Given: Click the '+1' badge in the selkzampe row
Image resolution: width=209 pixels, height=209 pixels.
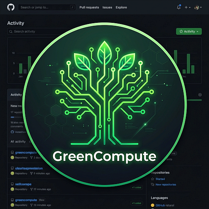Looking at the screenshot, I should pos(136,187).
